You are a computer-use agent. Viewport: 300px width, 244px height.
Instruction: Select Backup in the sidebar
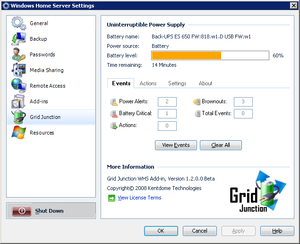click(x=51, y=39)
